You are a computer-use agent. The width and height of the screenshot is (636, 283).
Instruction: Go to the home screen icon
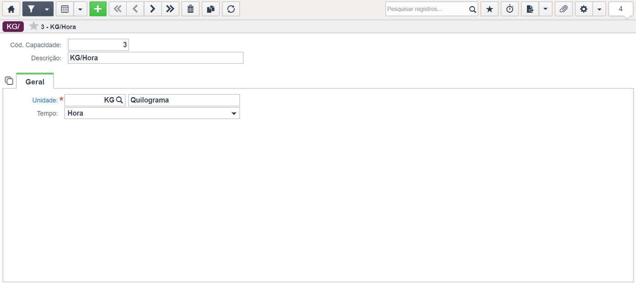(x=11, y=9)
